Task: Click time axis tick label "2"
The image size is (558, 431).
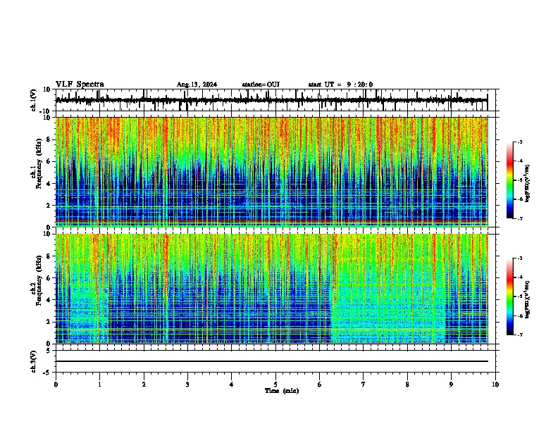Action: pyautogui.click(x=144, y=385)
